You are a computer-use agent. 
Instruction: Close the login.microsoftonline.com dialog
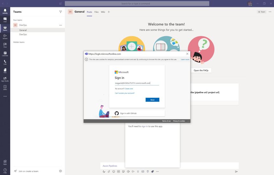[187, 54]
